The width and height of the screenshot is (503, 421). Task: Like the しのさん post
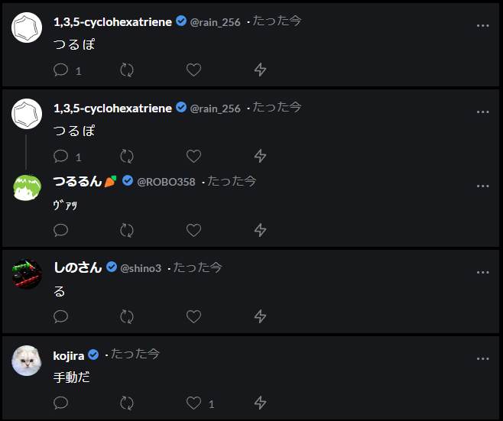[193, 316]
